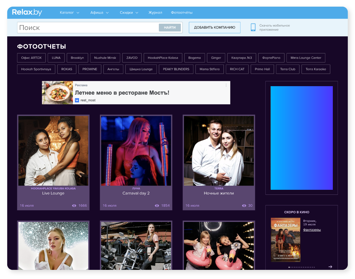Filter by Офис ARTOX tag
355x279 pixels.
[x=31, y=58]
